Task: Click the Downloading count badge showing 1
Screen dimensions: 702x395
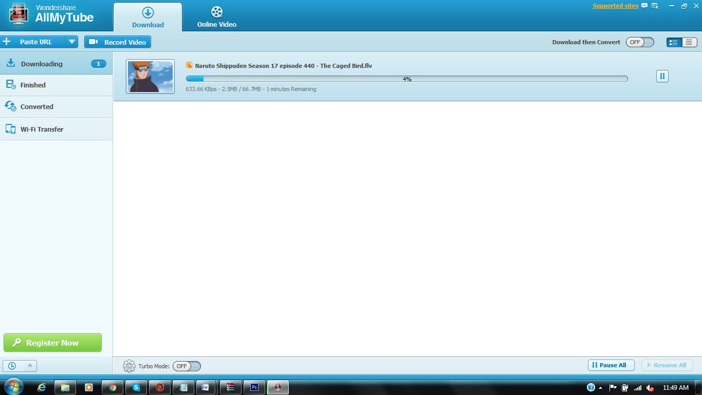Action: point(99,64)
